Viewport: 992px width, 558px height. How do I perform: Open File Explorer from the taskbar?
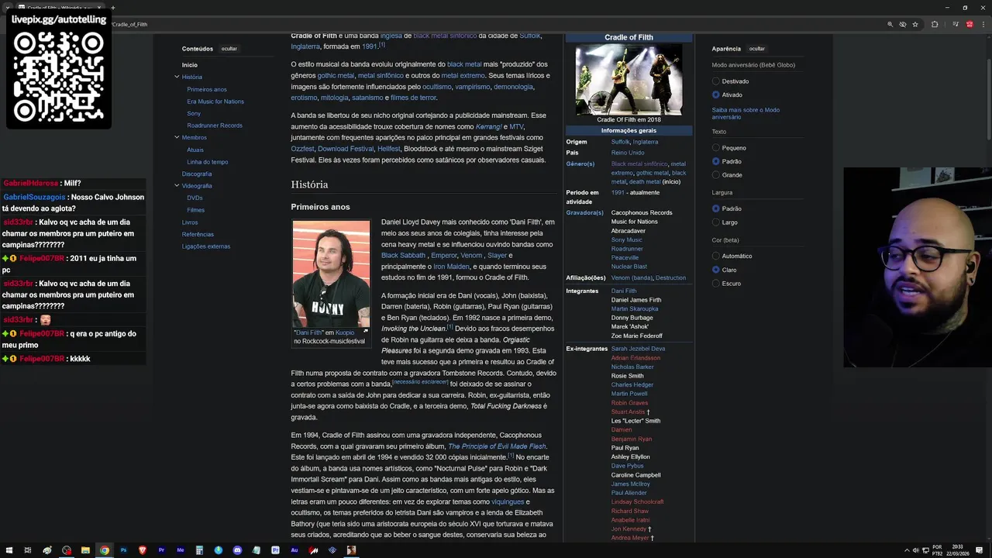click(x=85, y=550)
